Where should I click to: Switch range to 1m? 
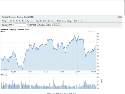click(14, 21)
